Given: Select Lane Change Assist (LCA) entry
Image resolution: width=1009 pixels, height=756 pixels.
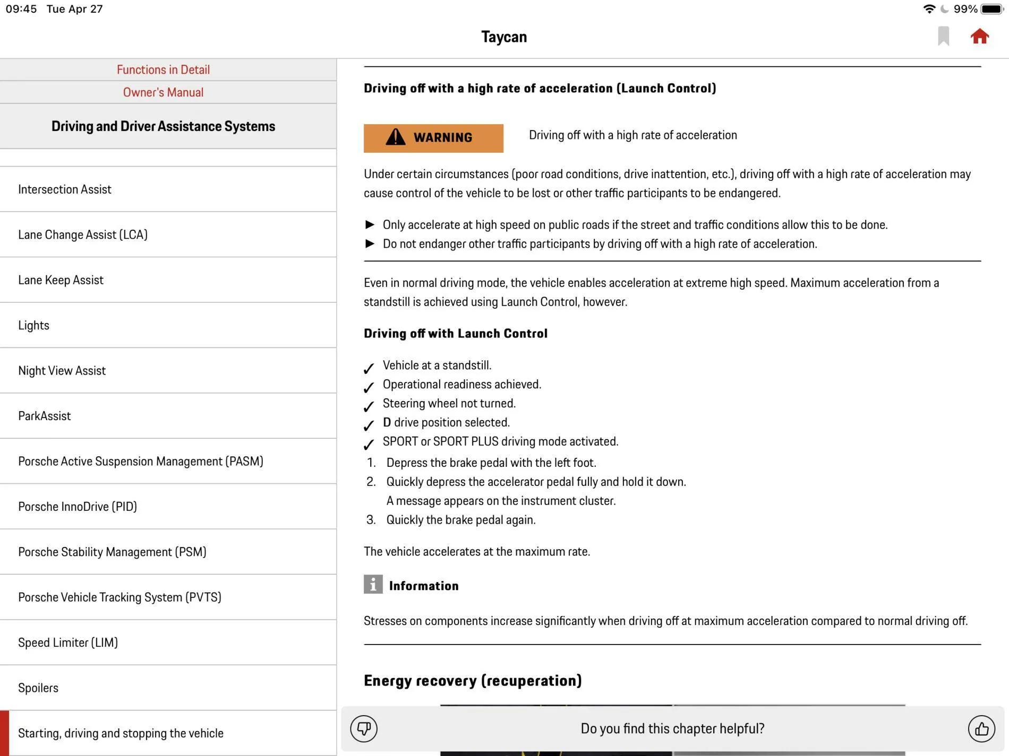Looking at the screenshot, I should coord(168,234).
